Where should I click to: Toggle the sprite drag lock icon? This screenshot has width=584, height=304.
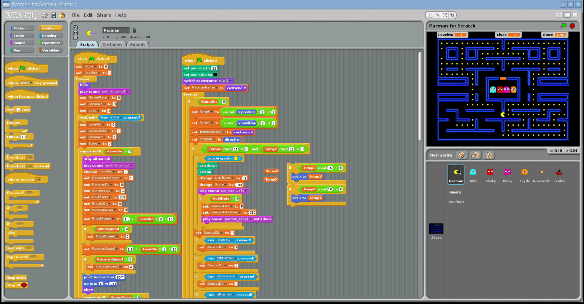tap(134, 30)
